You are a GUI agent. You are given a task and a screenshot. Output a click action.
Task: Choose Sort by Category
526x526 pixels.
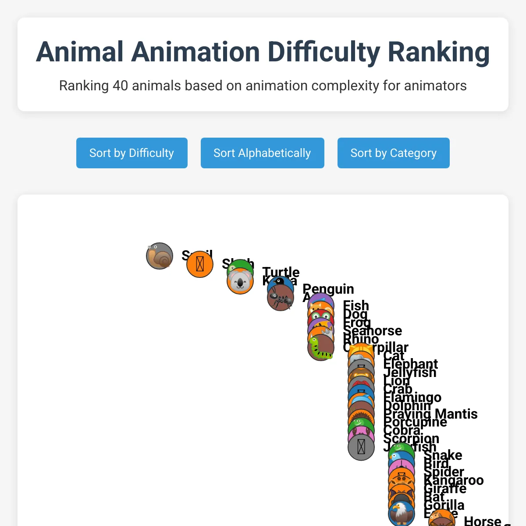click(394, 153)
